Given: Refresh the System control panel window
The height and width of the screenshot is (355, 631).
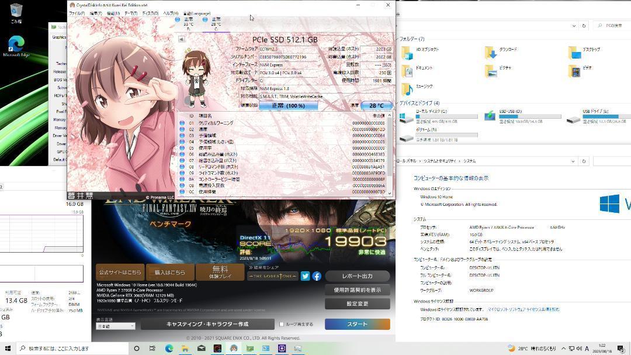Looking at the screenshot, I should tap(584, 161).
